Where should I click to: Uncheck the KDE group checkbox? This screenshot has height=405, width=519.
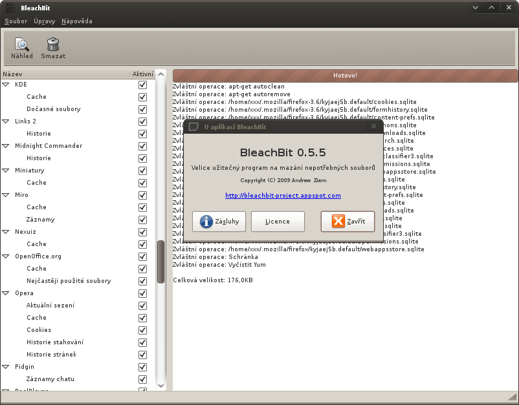(142, 85)
